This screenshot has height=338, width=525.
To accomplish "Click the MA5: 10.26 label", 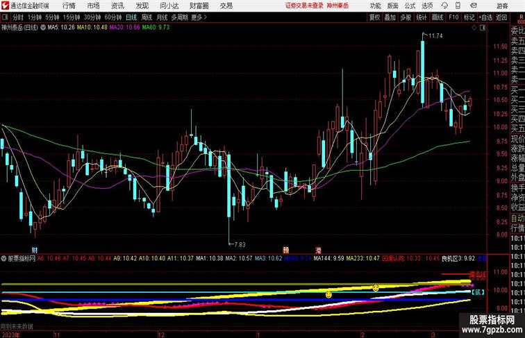I will (x=61, y=28).
